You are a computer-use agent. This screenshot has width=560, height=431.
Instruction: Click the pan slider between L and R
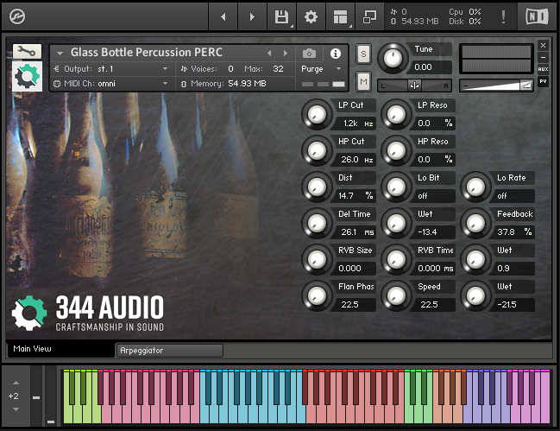(414, 86)
